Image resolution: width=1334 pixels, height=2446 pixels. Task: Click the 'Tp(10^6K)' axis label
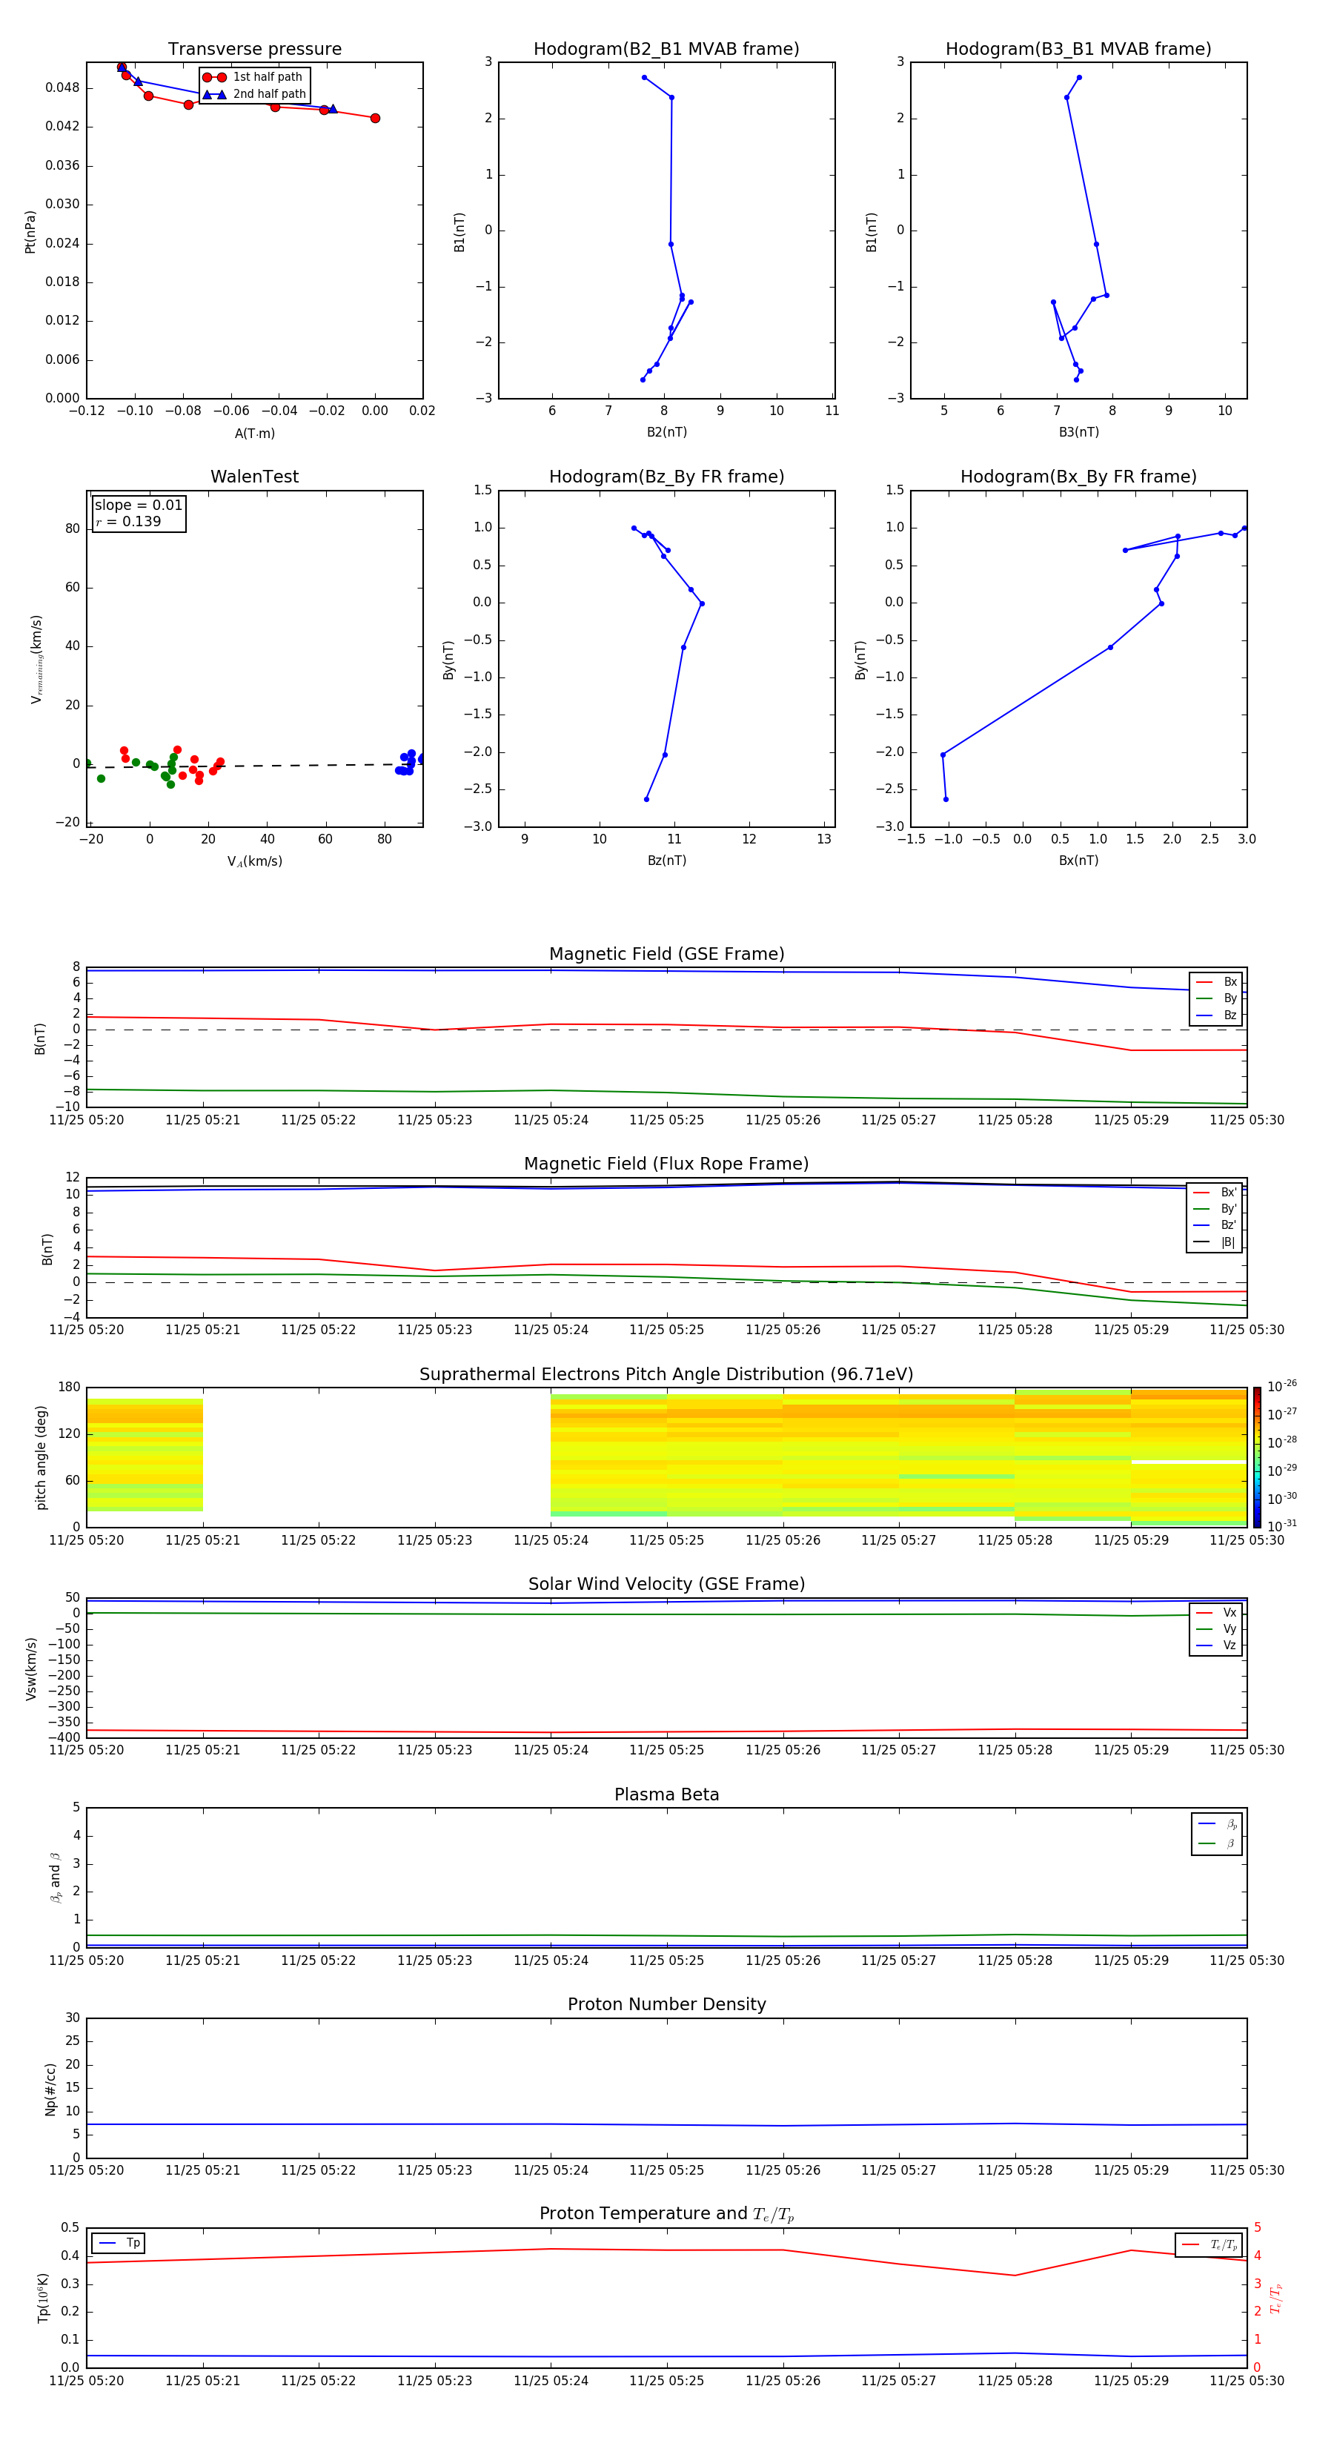(43, 2298)
